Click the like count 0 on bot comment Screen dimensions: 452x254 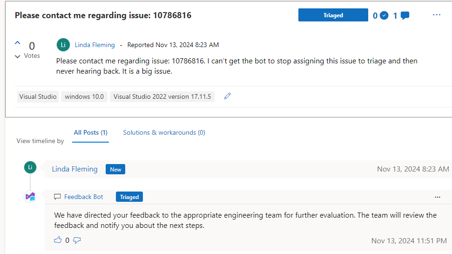[67, 240]
